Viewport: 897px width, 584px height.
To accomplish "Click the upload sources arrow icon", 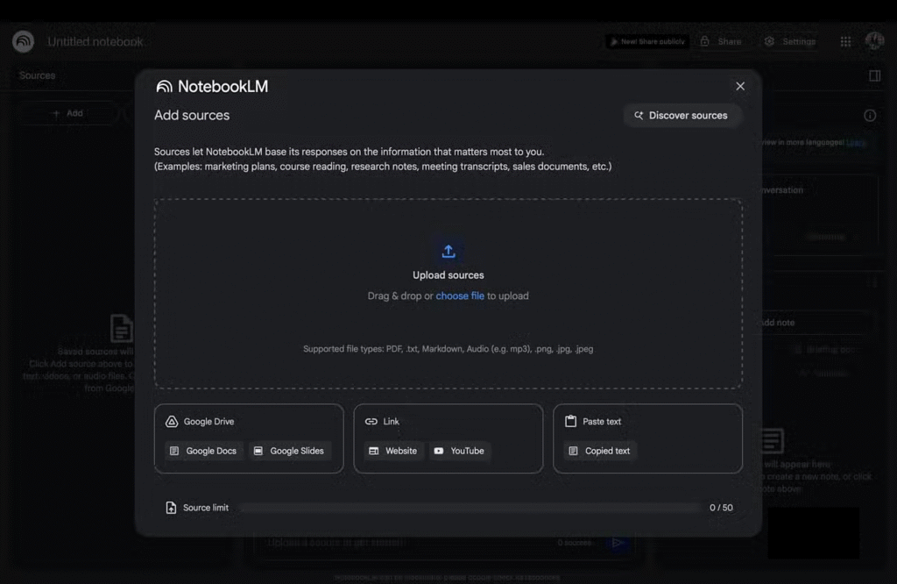I will 448,252.
